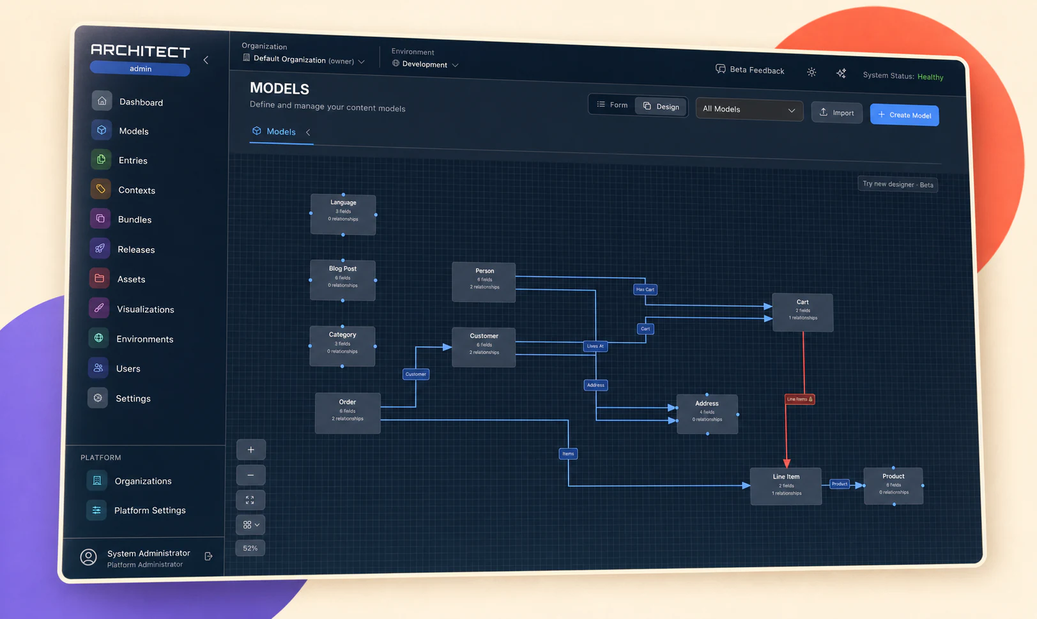This screenshot has height=619, width=1037.
Task: Click the Create Model button
Action: click(904, 115)
